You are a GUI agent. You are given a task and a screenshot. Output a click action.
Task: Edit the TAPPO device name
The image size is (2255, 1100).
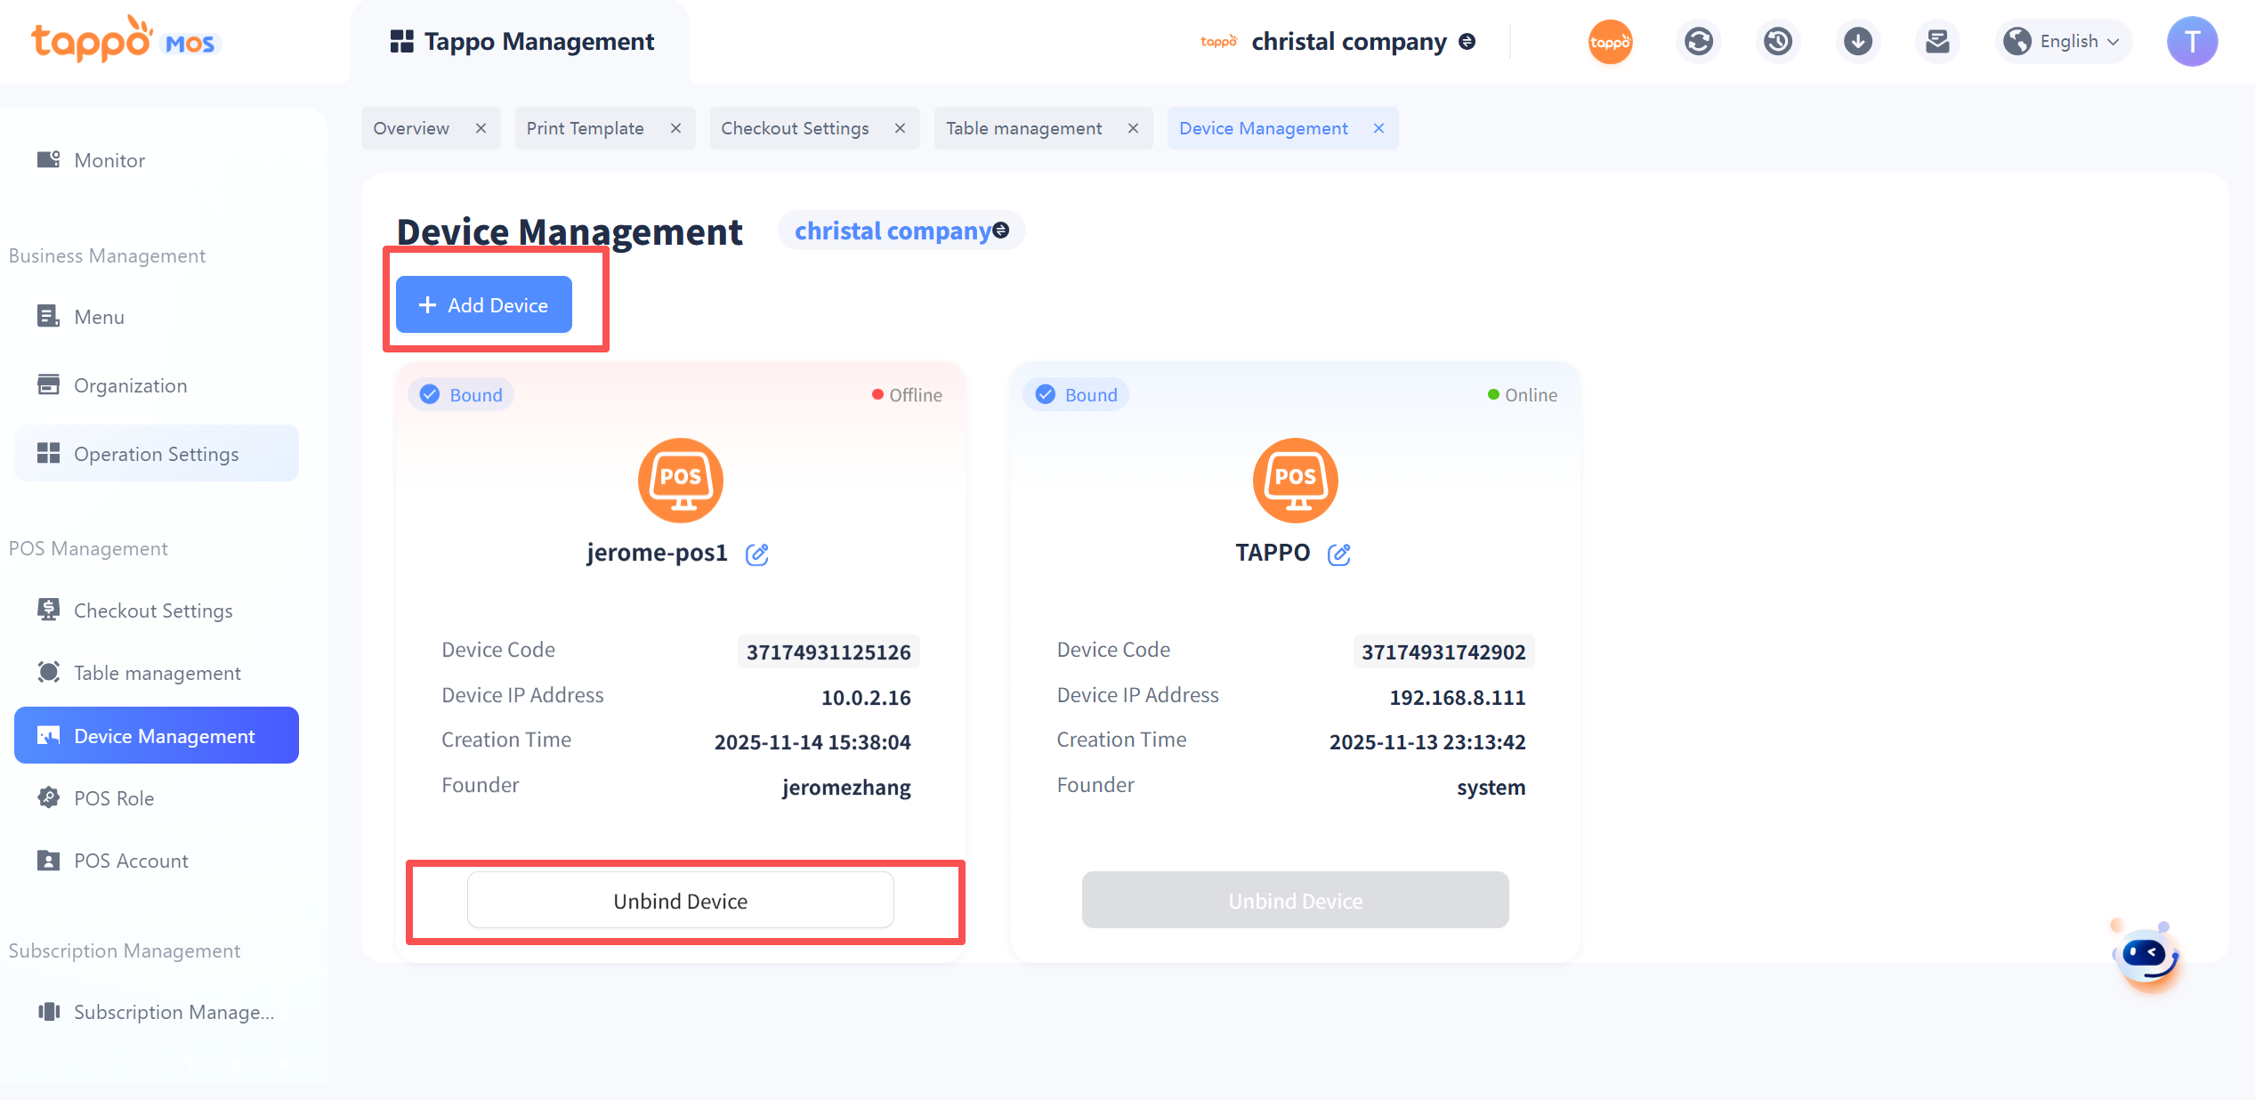1338,554
